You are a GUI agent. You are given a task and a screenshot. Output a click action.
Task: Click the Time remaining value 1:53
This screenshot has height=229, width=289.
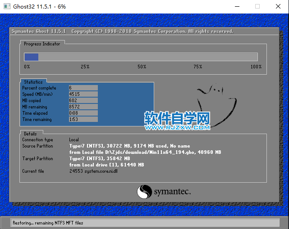(x=83, y=119)
